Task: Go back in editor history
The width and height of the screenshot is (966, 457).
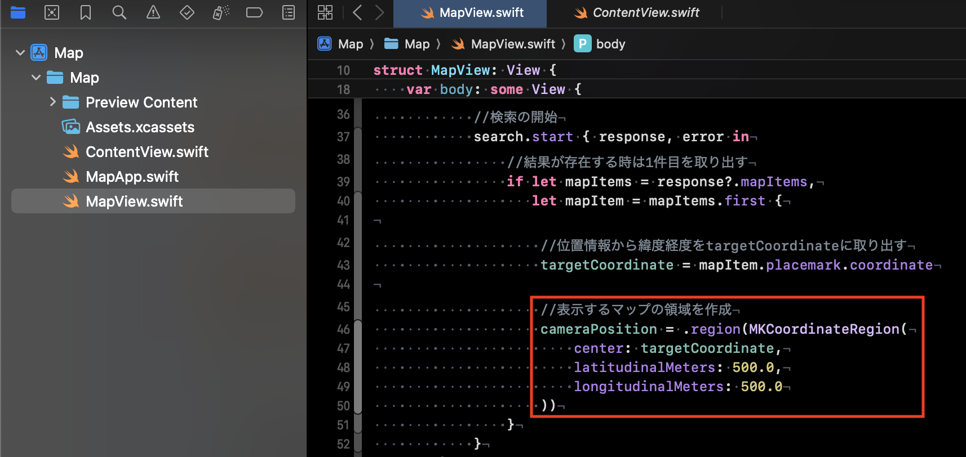Action: pos(357,12)
